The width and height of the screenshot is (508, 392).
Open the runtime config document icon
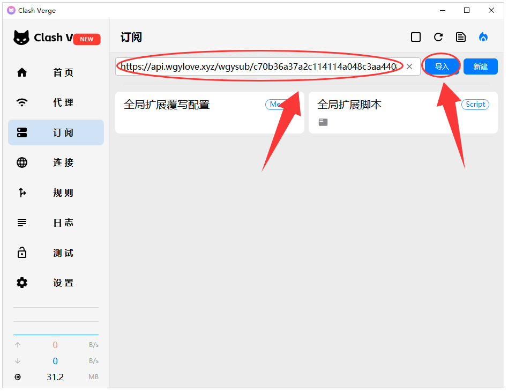click(x=461, y=37)
